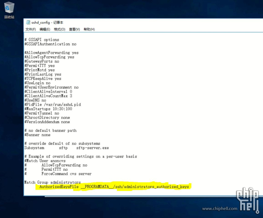
Task: Click the '# override default of no subsystems' line
Action: pos(62,144)
